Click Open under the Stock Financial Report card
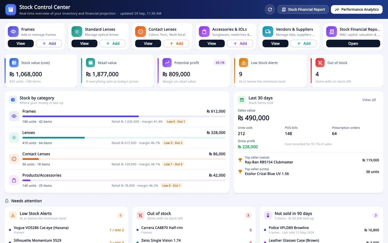388x243 pixels. tap(353, 43)
